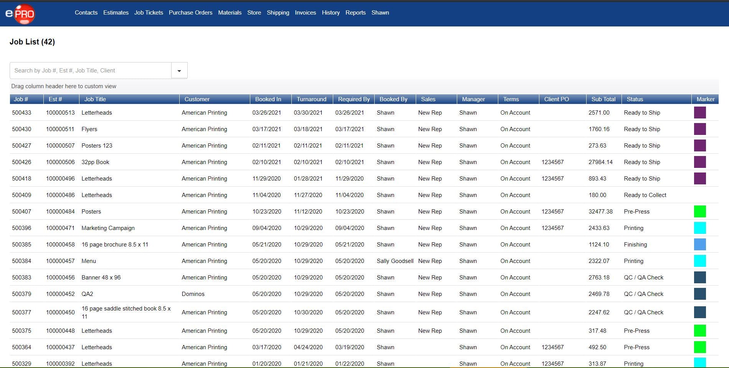Select job number 500433

point(21,113)
